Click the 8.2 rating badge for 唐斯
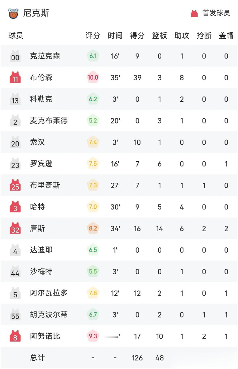Viewport: 238px width, 369px height. 93,228
